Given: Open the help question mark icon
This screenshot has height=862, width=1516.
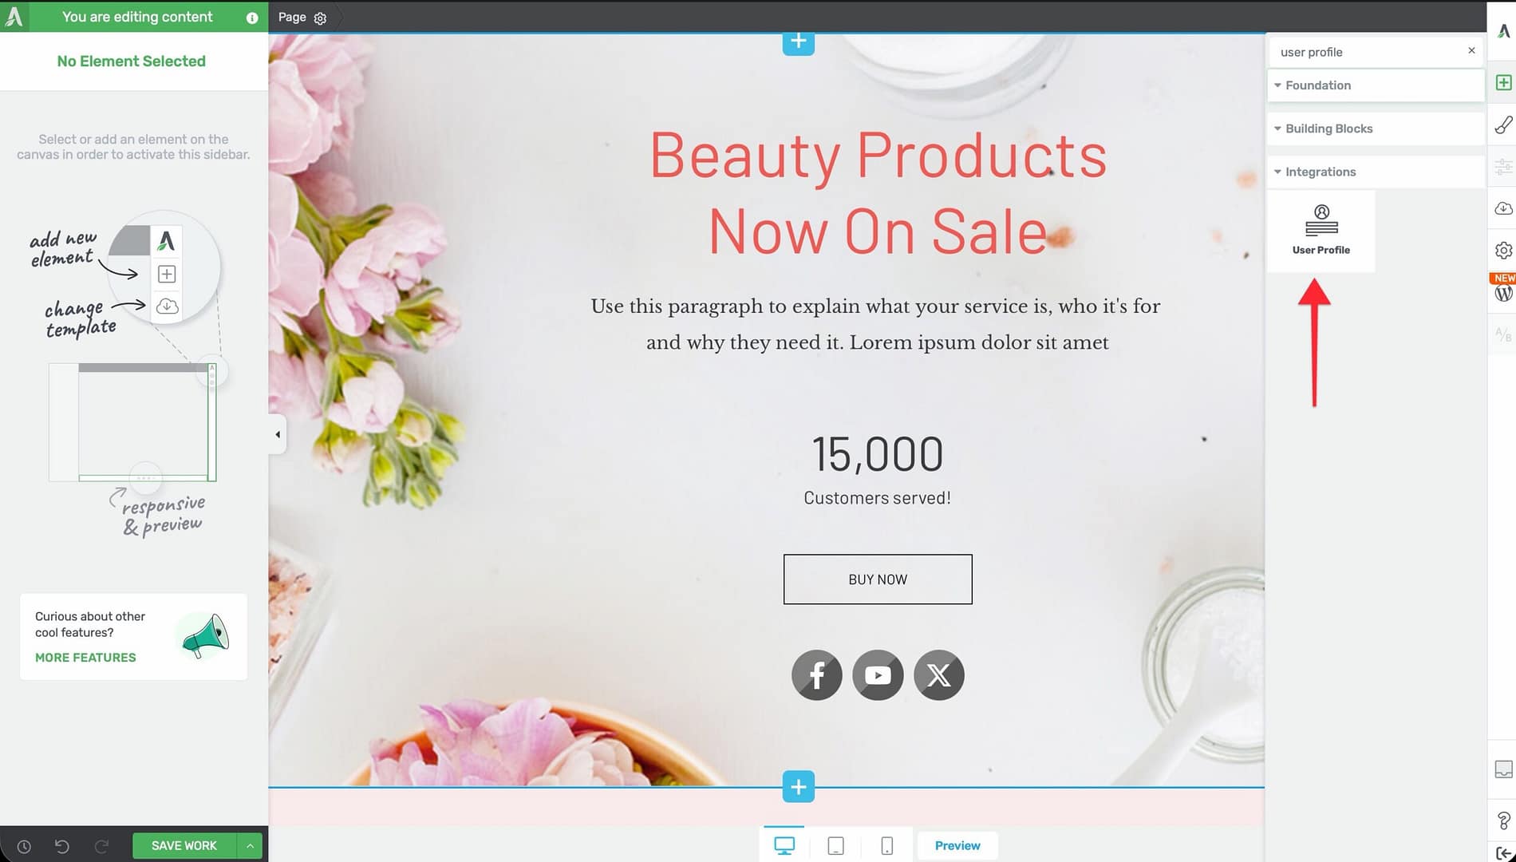Looking at the screenshot, I should coord(1503,820).
